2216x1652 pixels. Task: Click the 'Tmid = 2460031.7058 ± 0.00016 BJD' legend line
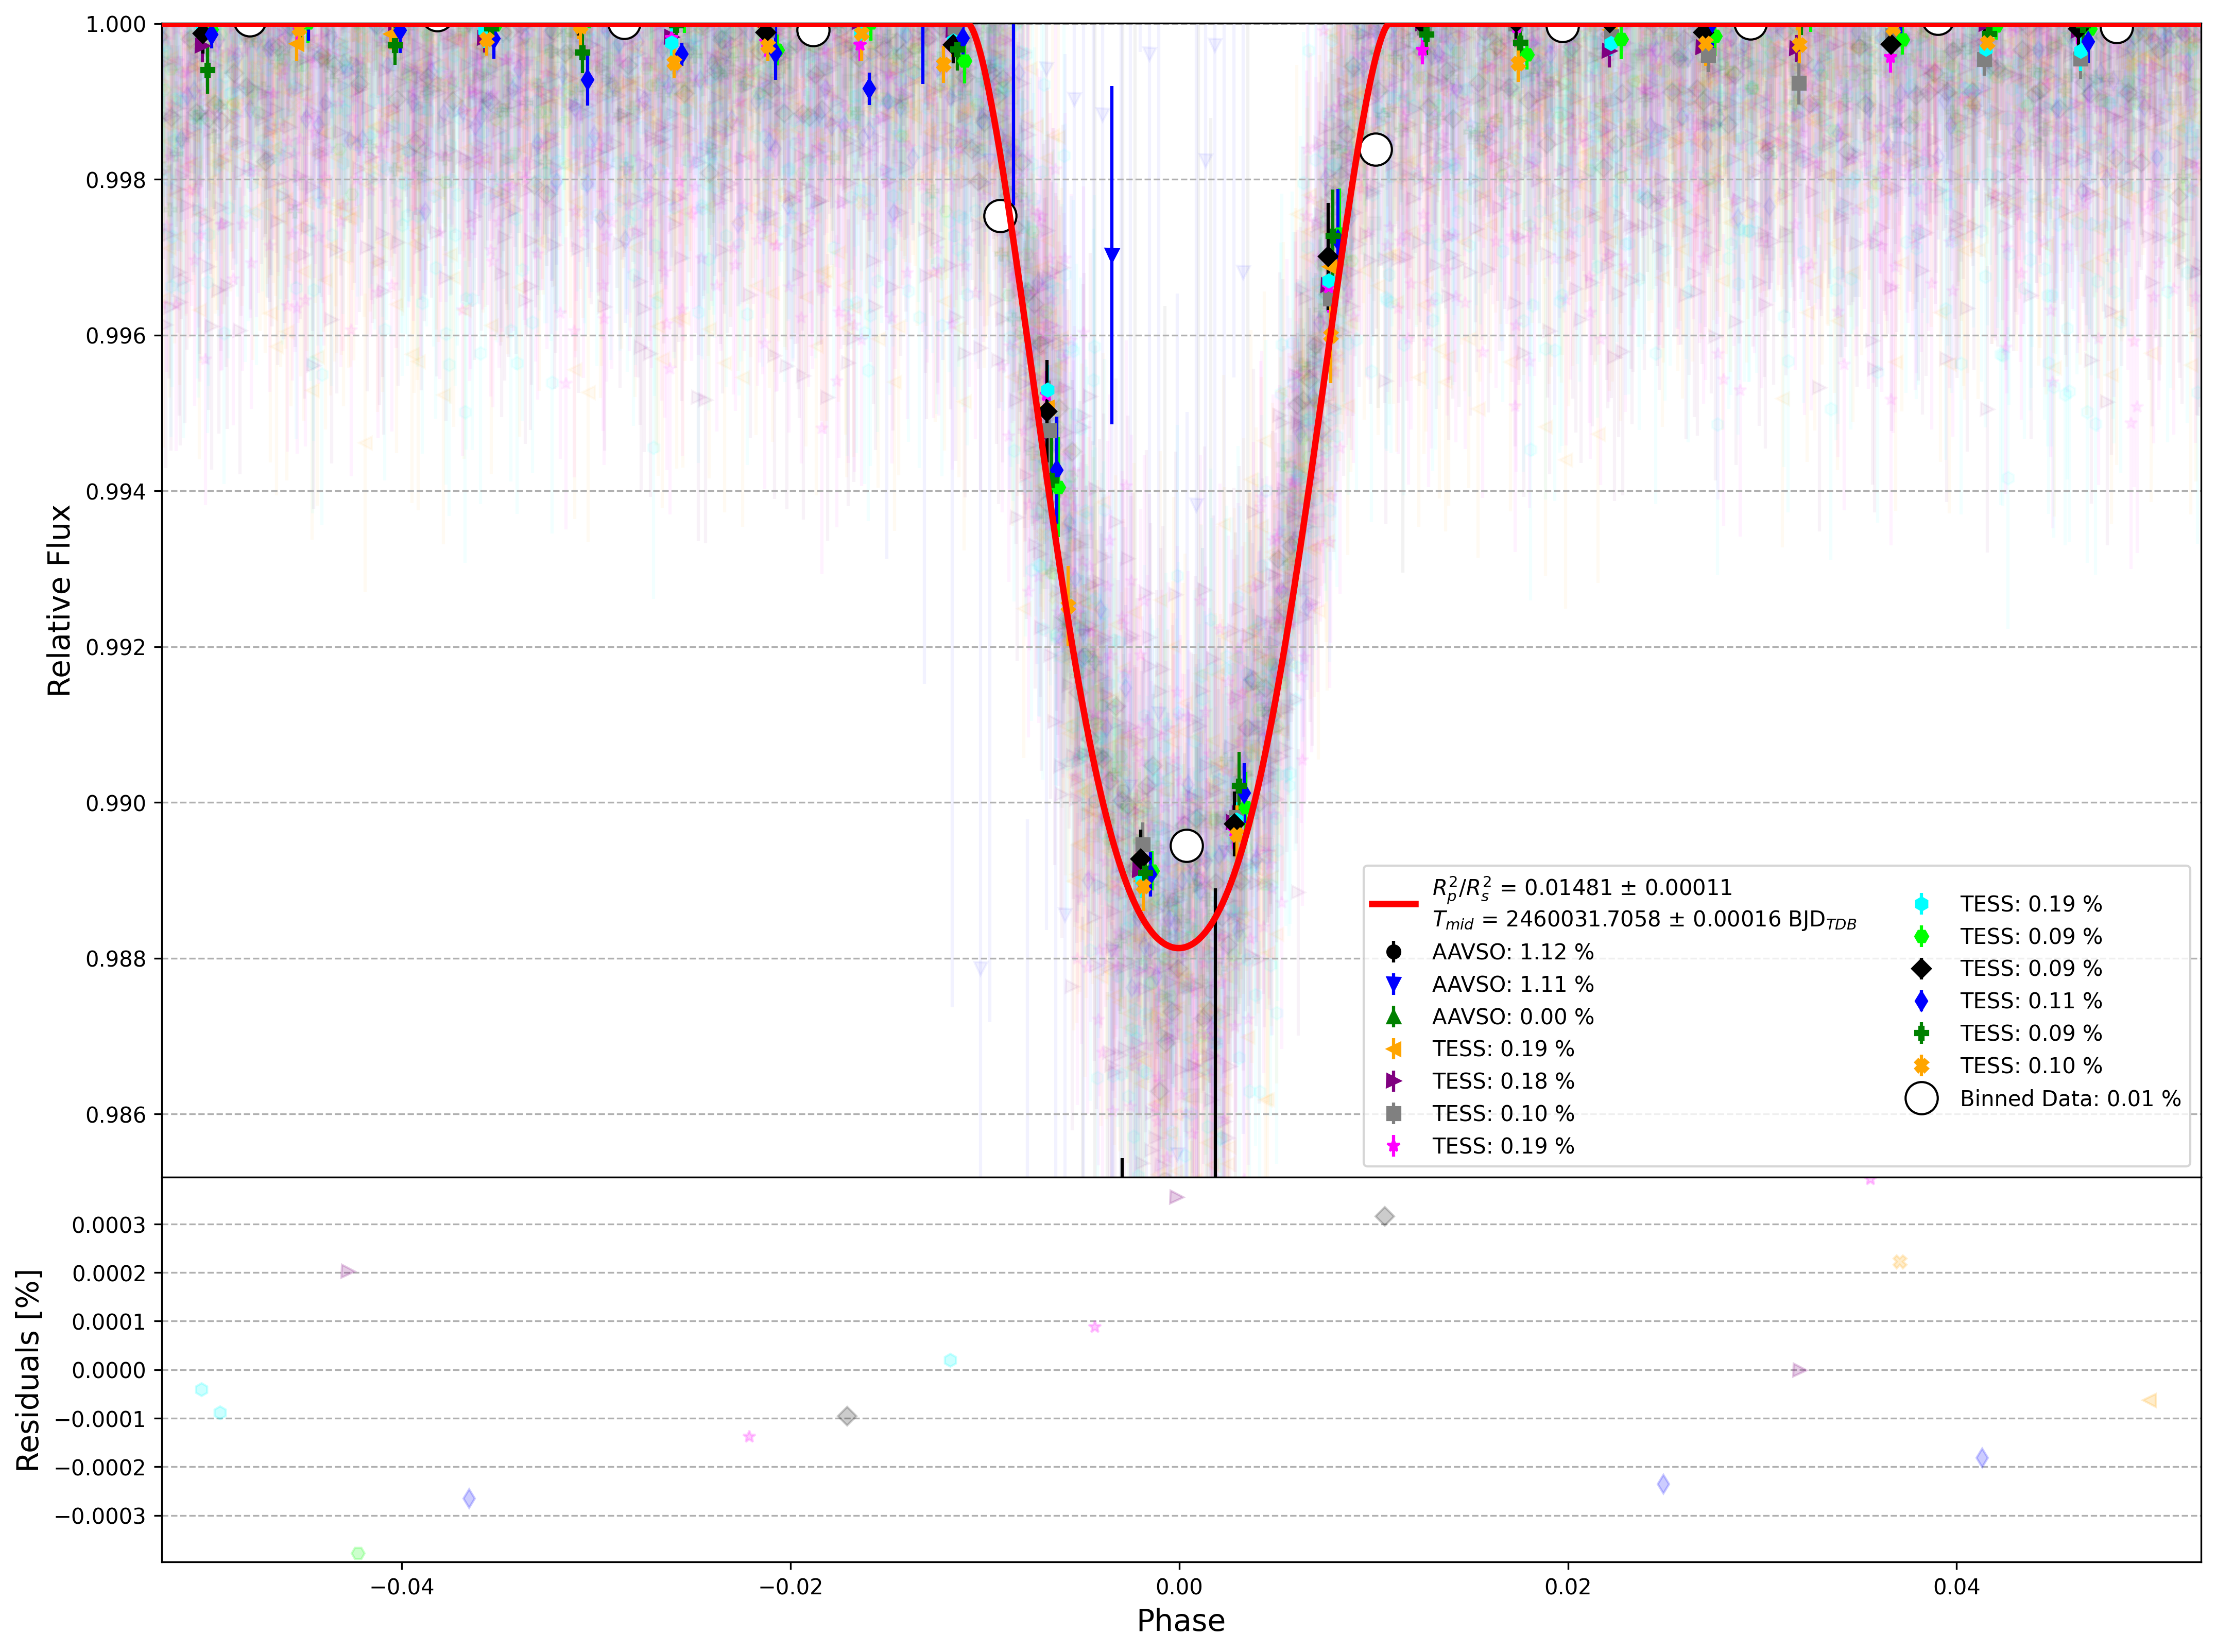pyautogui.click(x=1644, y=920)
